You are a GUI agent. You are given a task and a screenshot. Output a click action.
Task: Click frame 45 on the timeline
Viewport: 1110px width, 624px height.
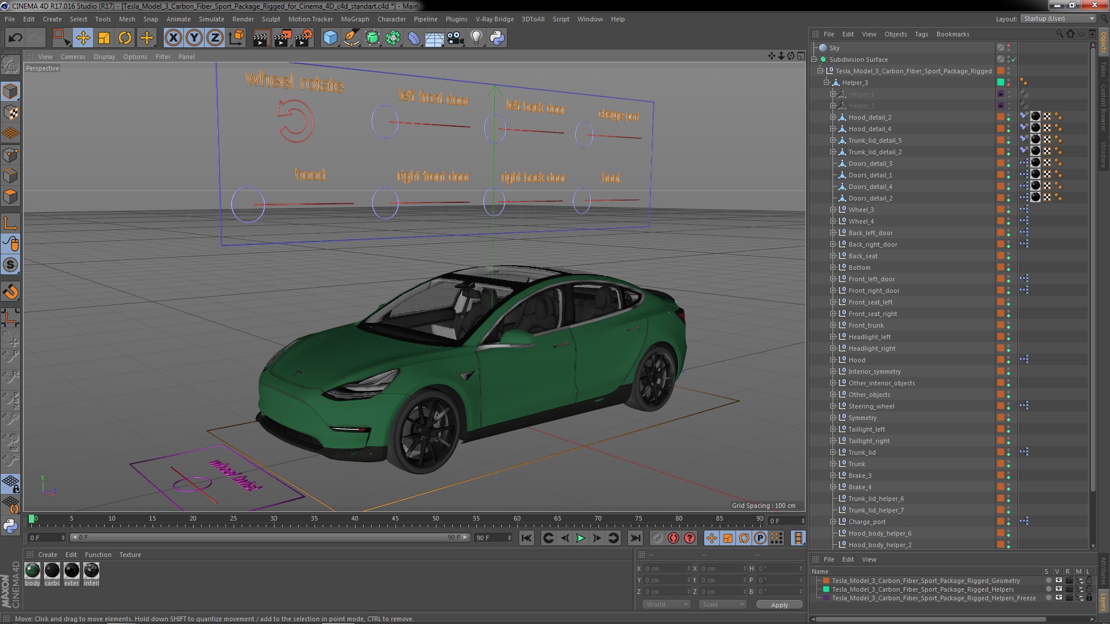(x=395, y=519)
